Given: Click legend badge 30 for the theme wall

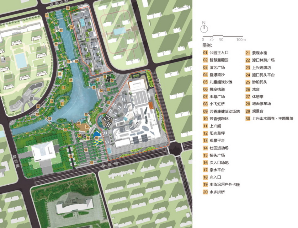Looking at the screenshot, I should [x=248, y=118].
